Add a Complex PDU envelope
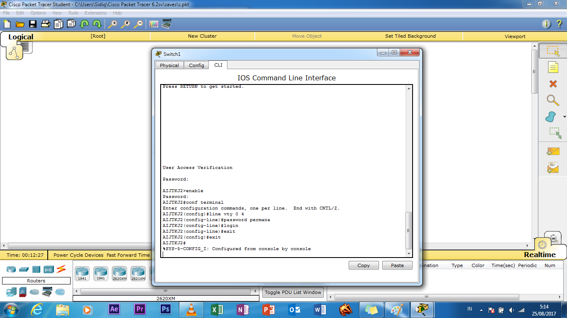The image size is (567, 318). coord(553,168)
